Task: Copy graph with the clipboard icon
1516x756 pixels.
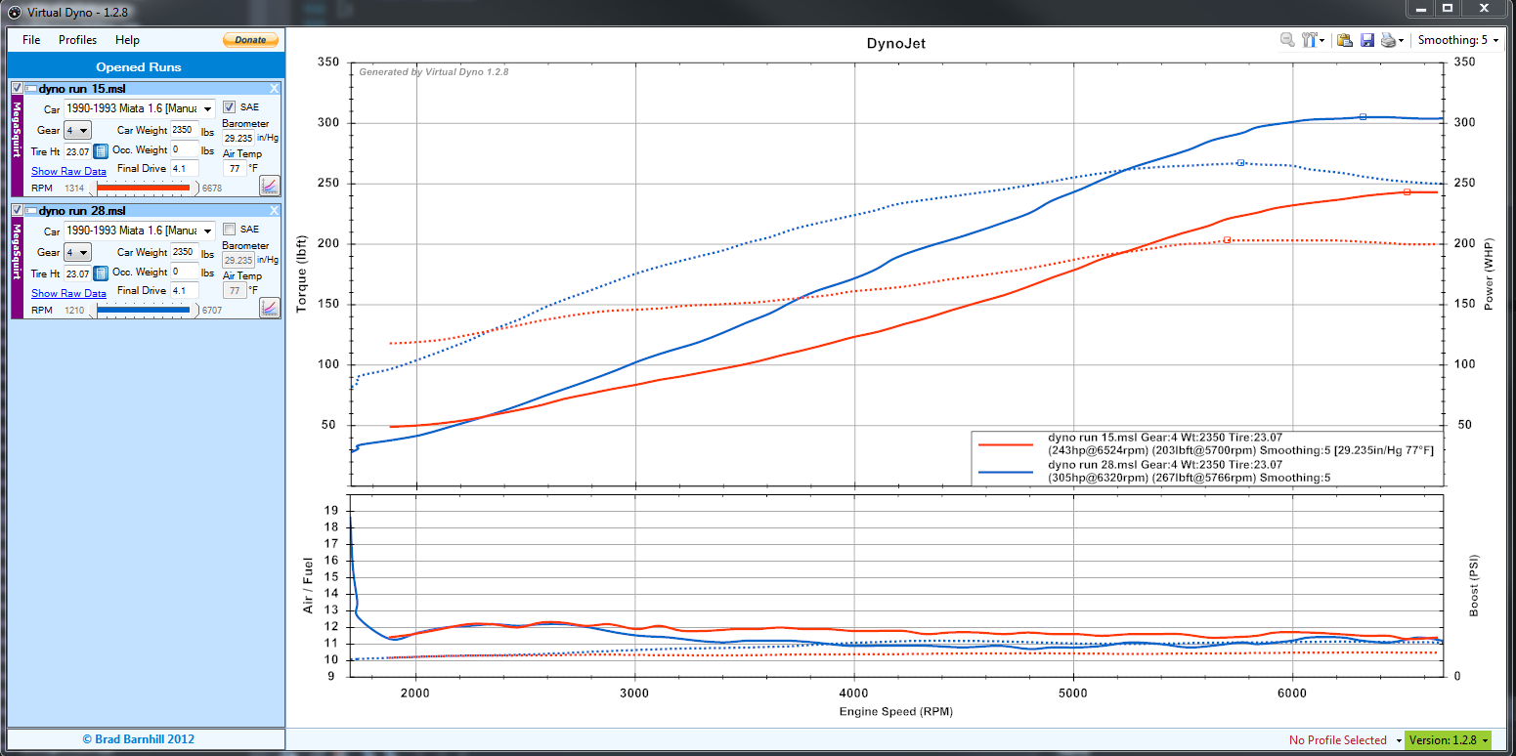Action: [x=1345, y=40]
